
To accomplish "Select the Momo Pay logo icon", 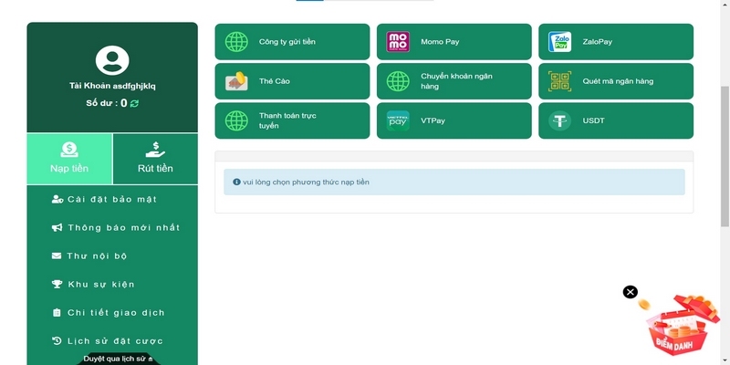I will click(x=398, y=42).
